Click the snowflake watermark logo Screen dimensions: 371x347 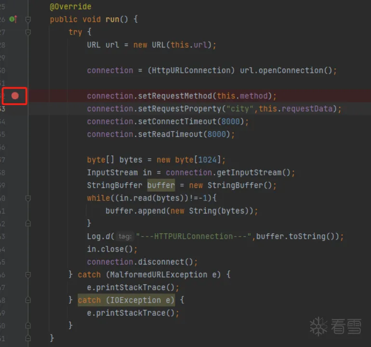pyautogui.click(x=318, y=326)
